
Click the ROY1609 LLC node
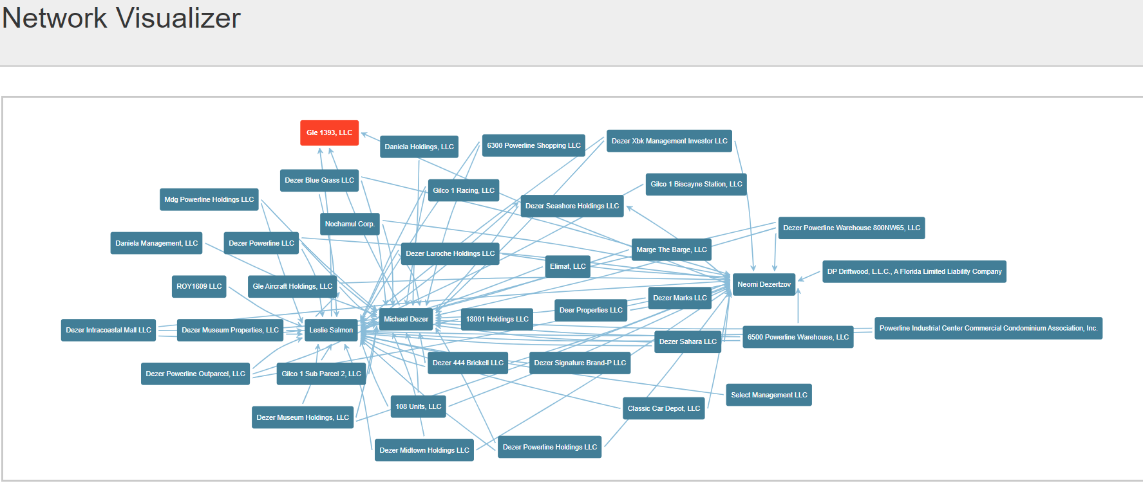click(x=199, y=286)
